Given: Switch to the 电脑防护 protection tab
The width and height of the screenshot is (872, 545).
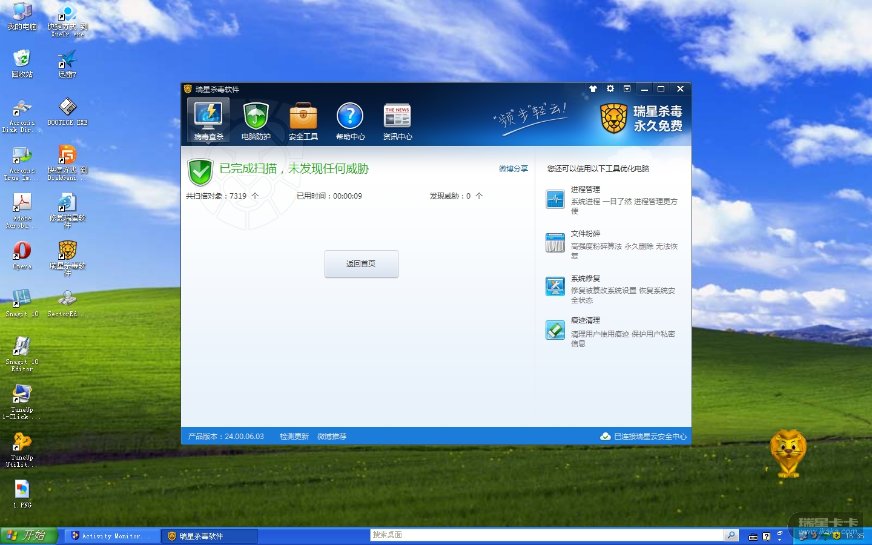Looking at the screenshot, I should pos(256,121).
